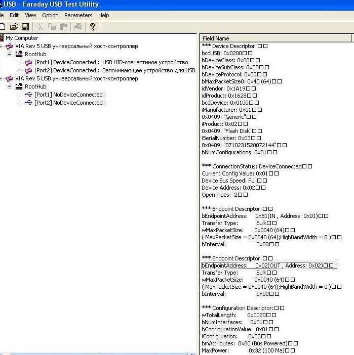The height and width of the screenshot is (355, 354).
Task: Open the View menu
Action: click(x=30, y=15)
